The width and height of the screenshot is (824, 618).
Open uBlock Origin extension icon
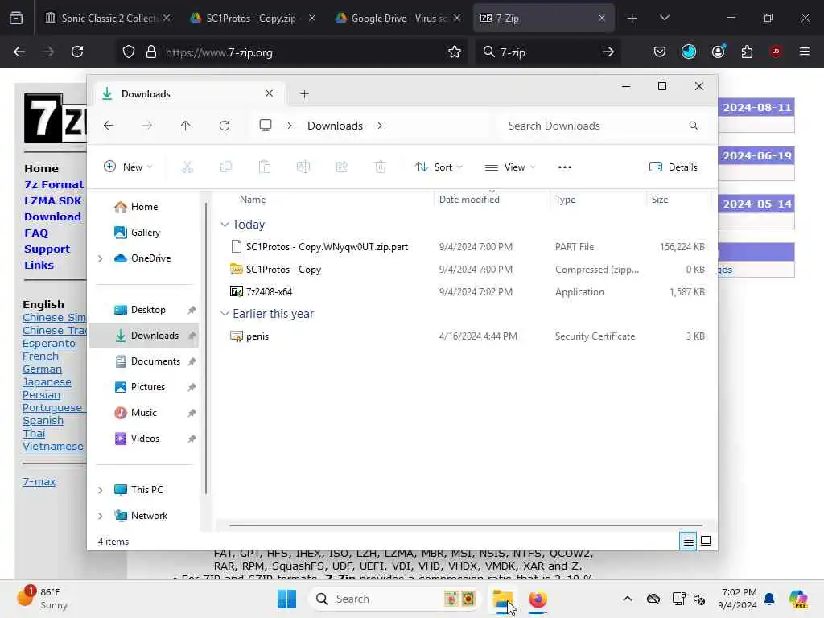(775, 51)
